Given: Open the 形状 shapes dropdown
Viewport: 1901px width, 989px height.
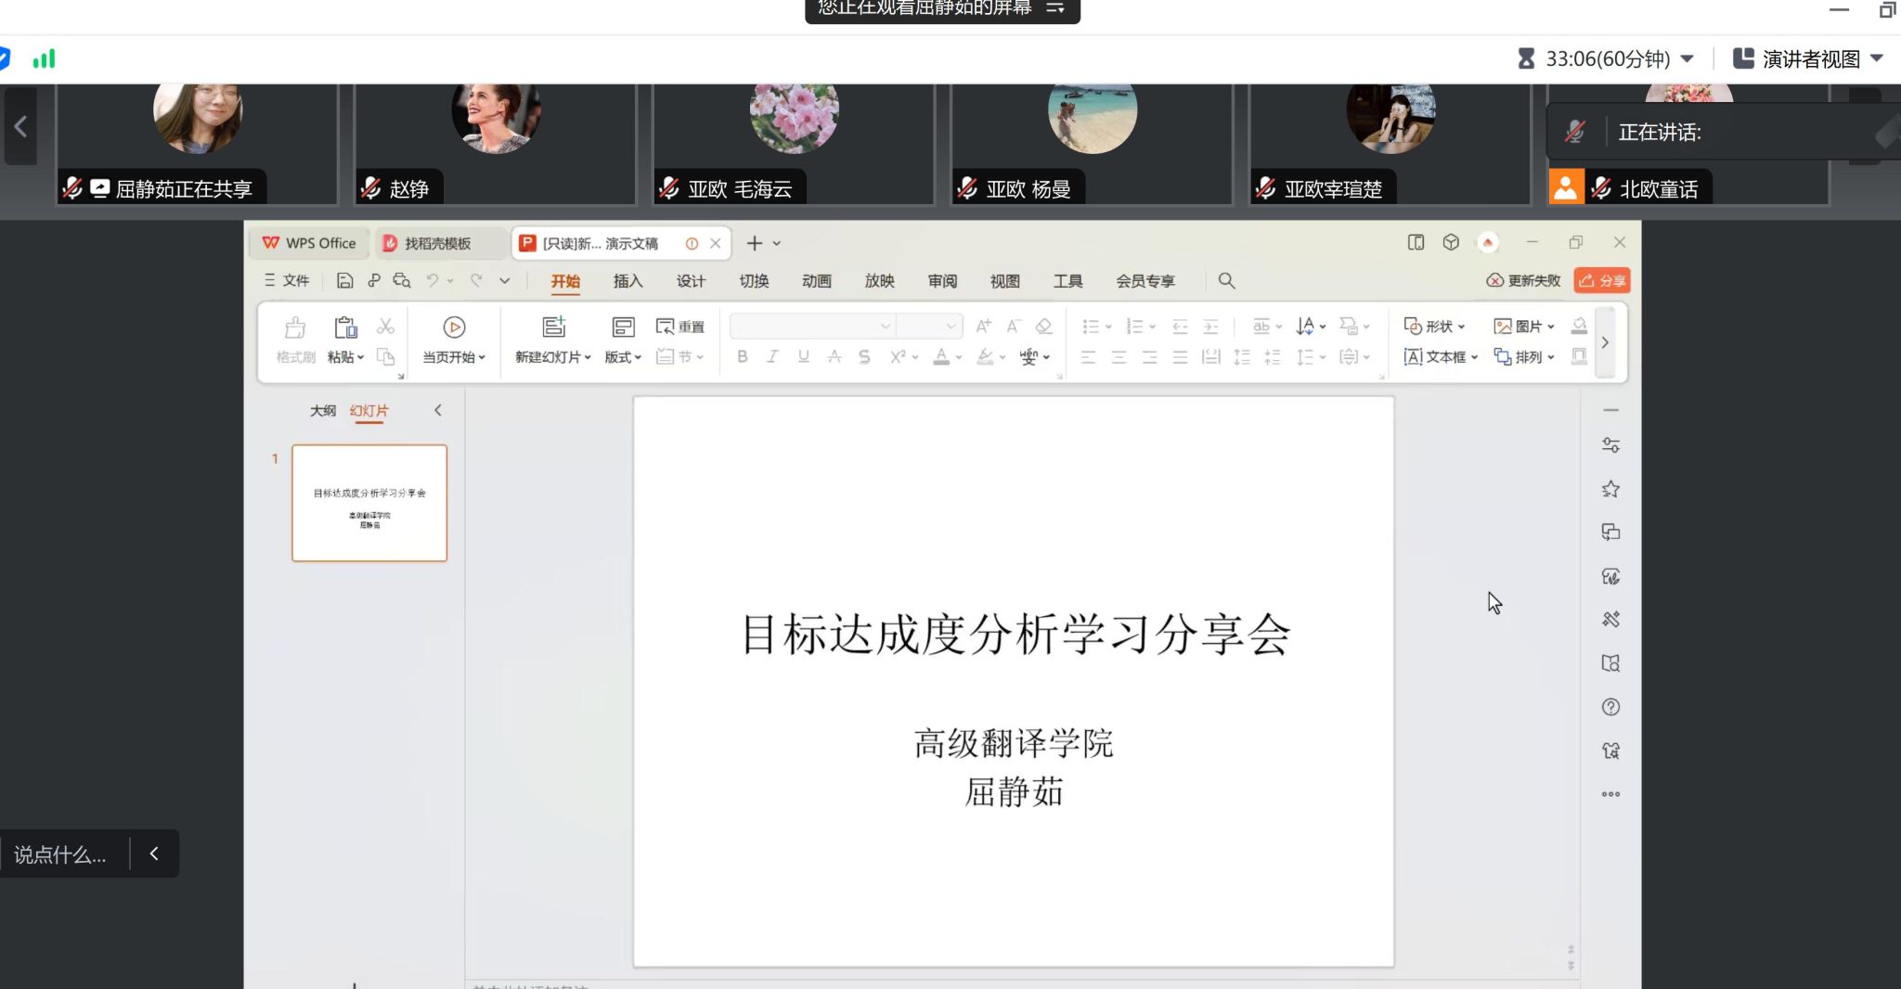Looking at the screenshot, I should (1435, 327).
